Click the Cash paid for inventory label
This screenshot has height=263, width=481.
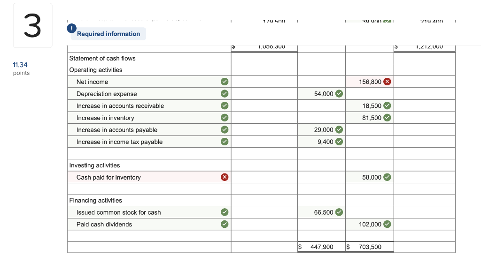pyautogui.click(x=109, y=177)
